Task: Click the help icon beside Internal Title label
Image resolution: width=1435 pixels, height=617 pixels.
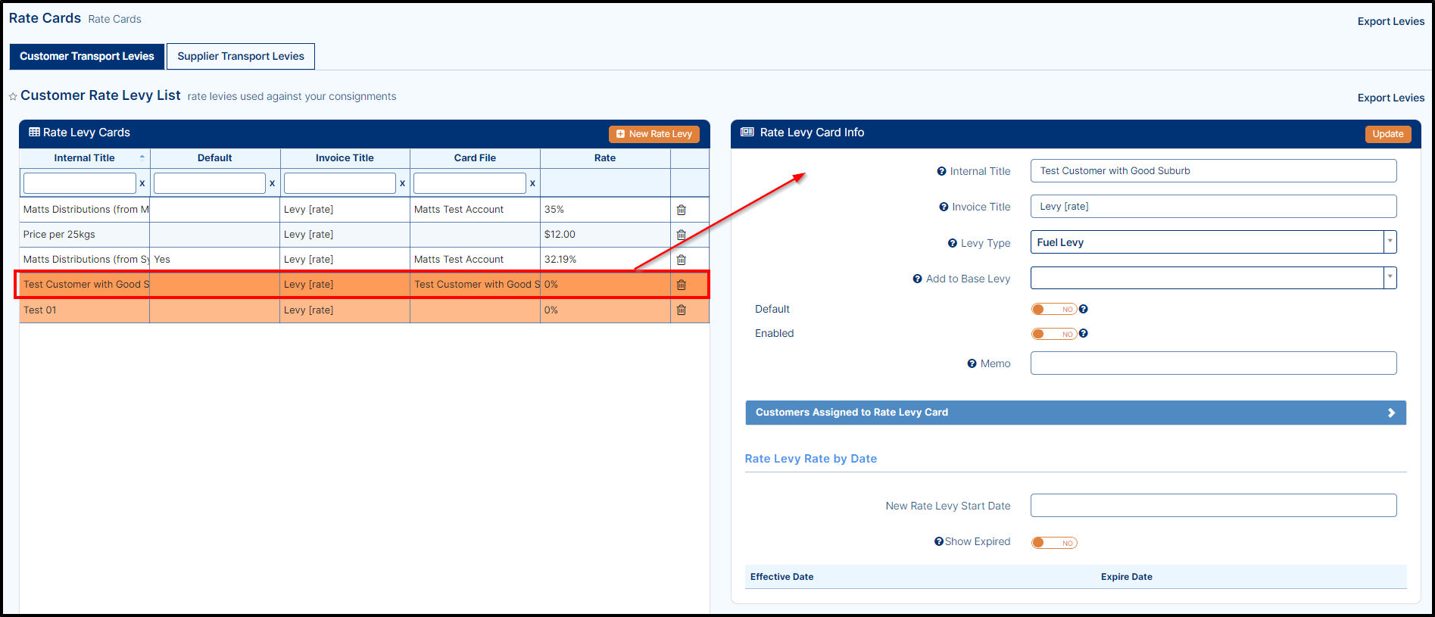Action: click(x=941, y=172)
